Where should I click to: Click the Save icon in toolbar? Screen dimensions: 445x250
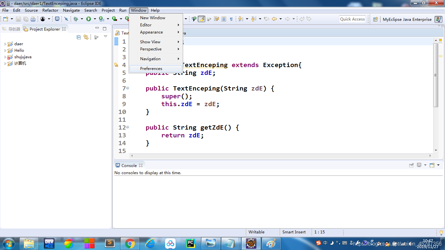(18, 19)
